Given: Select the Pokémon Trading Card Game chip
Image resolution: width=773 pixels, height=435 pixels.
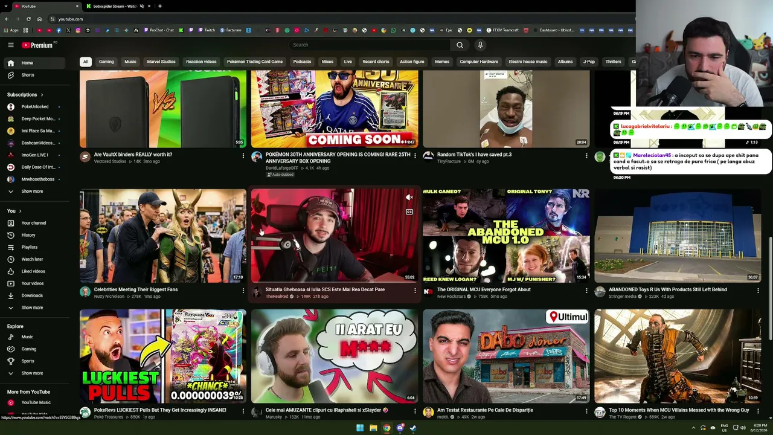Looking at the screenshot, I should pyautogui.click(x=255, y=62).
